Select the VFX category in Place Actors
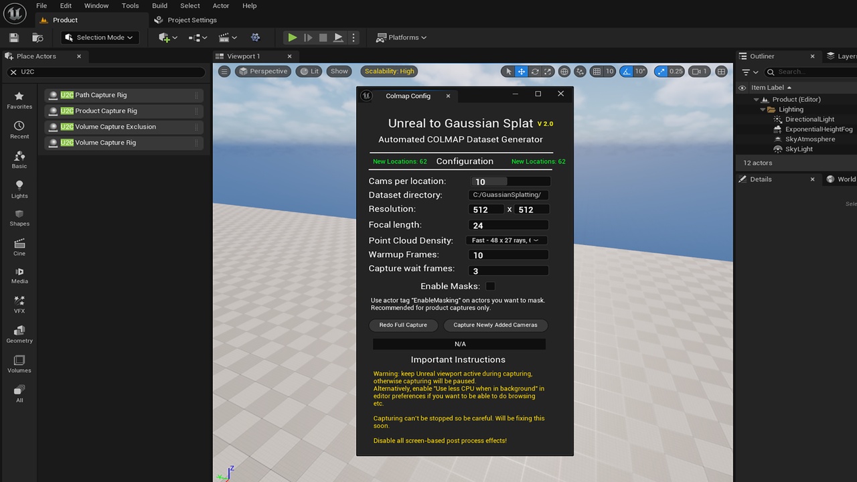The image size is (857, 482). pyautogui.click(x=19, y=305)
